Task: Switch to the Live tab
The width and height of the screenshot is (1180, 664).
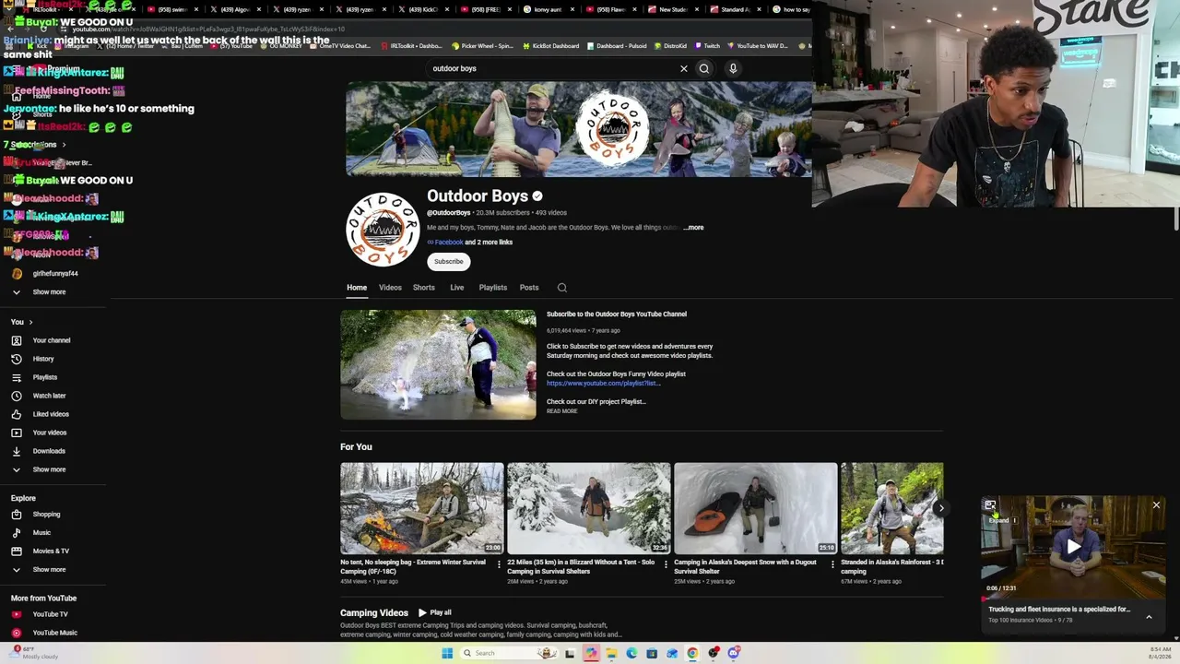Action: click(x=457, y=288)
